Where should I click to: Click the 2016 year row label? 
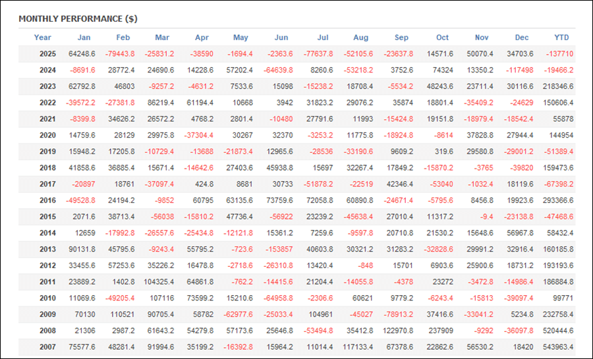coord(47,200)
